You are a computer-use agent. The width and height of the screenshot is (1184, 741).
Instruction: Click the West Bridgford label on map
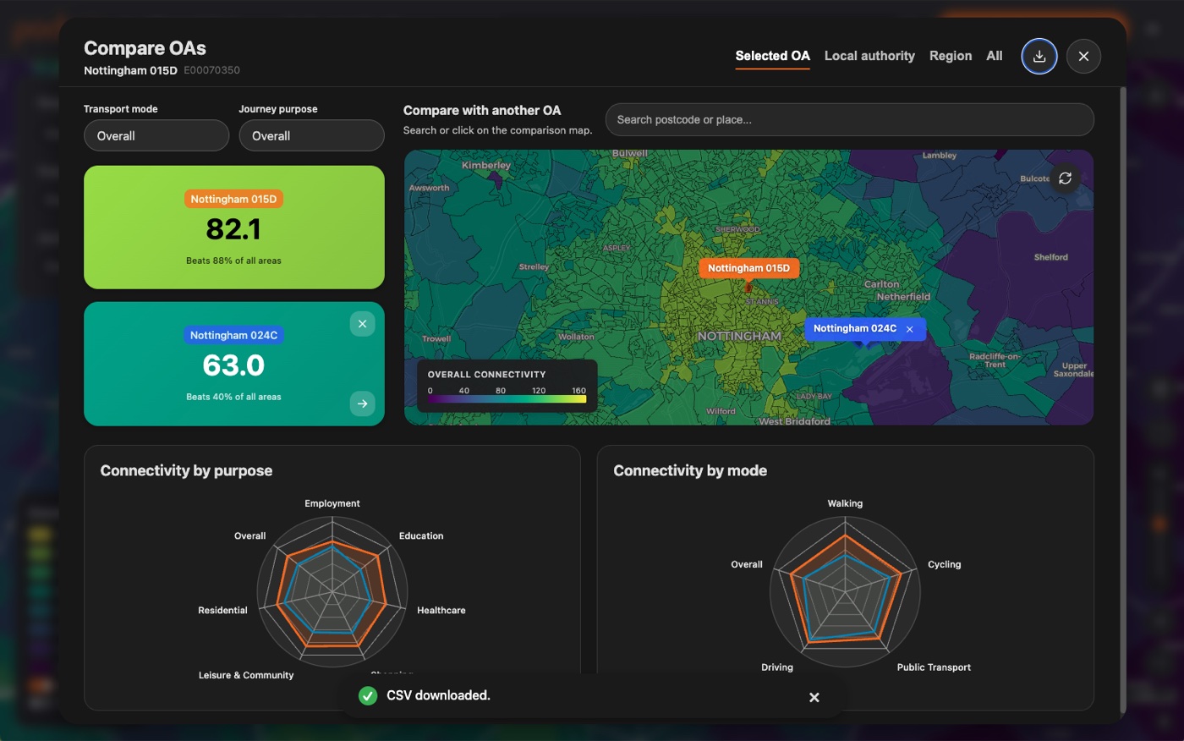tap(795, 420)
